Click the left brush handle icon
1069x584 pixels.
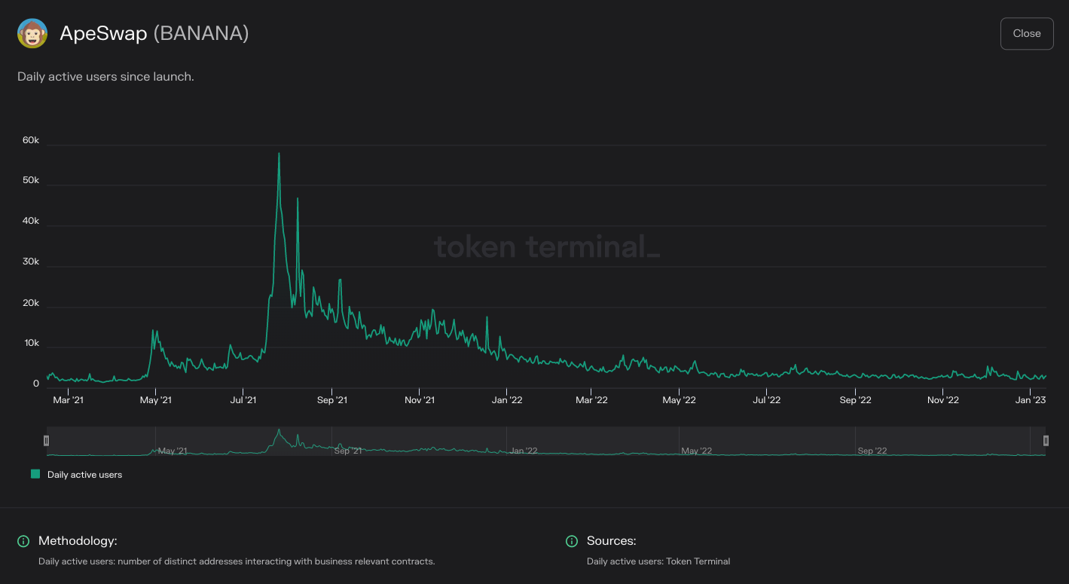tap(46, 440)
